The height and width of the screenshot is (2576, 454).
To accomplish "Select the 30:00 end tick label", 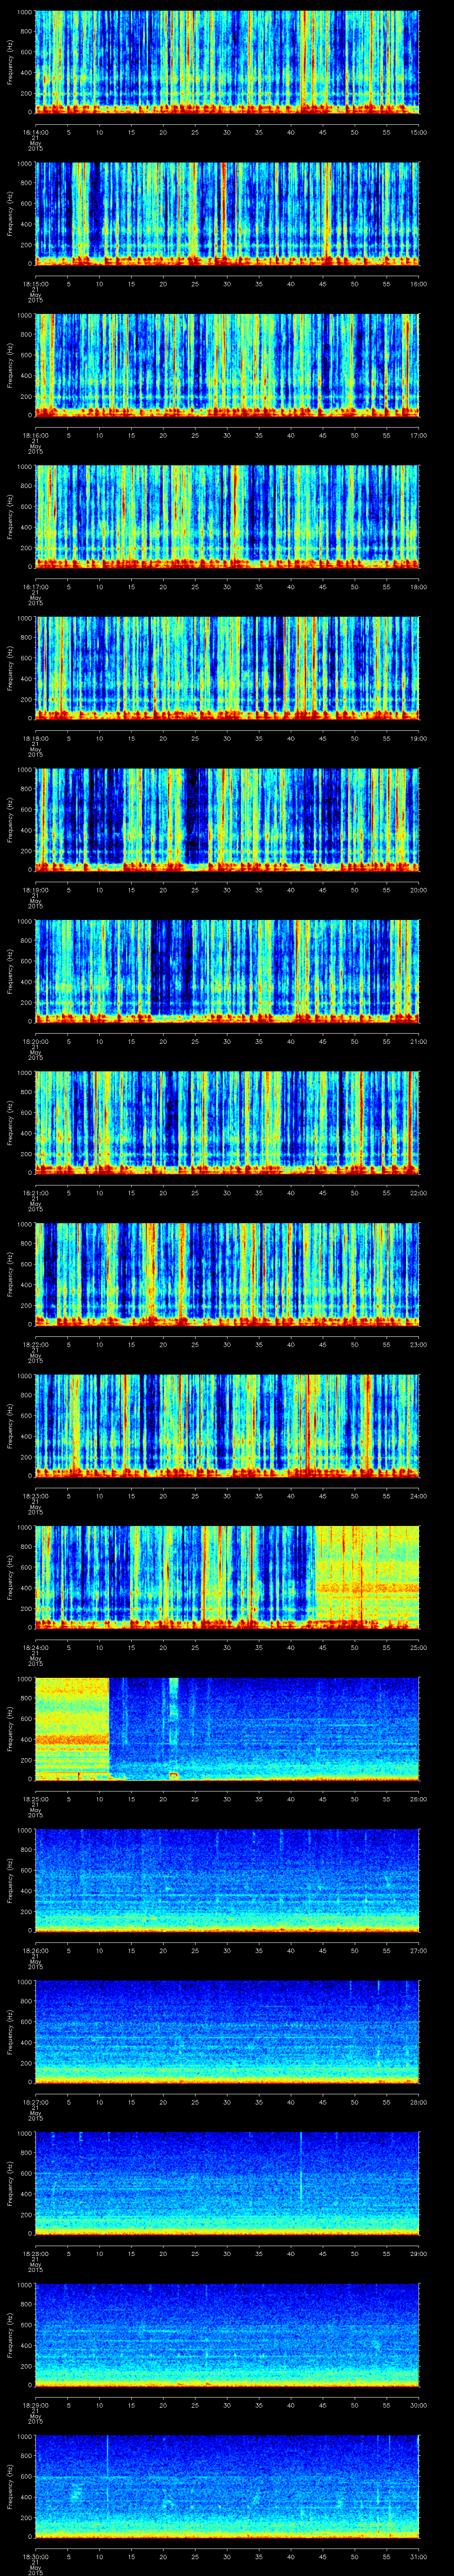I will (x=419, y=2405).
